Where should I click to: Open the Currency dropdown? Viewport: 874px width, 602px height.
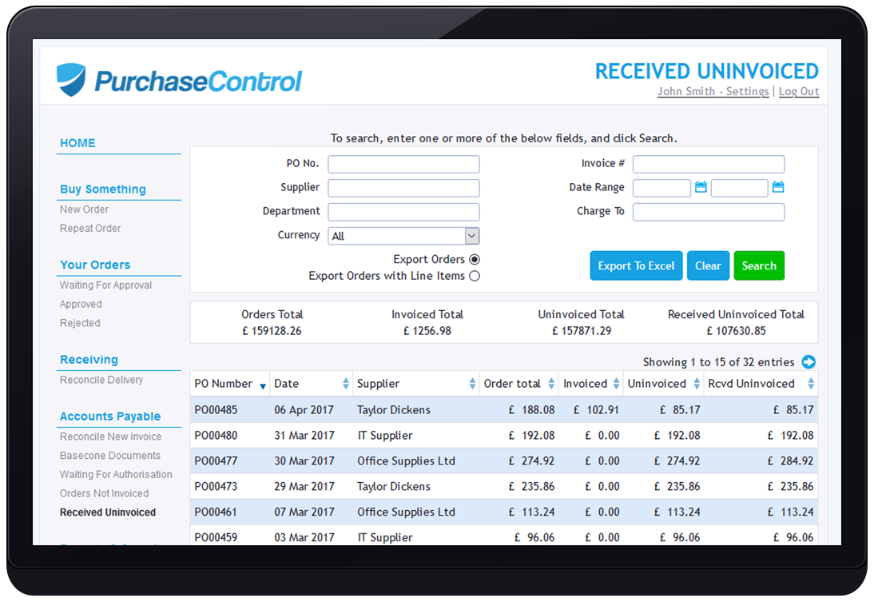[x=403, y=236]
